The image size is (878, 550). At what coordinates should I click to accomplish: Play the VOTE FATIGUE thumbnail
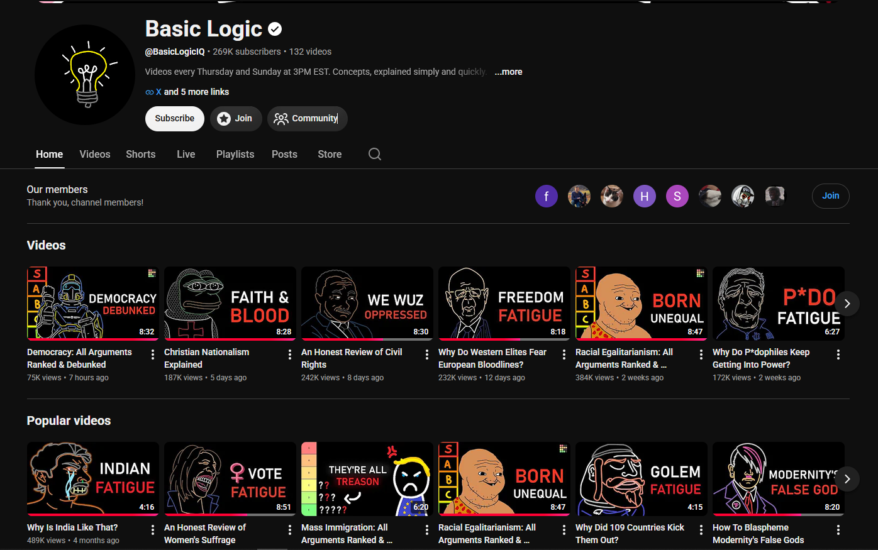tap(230, 478)
